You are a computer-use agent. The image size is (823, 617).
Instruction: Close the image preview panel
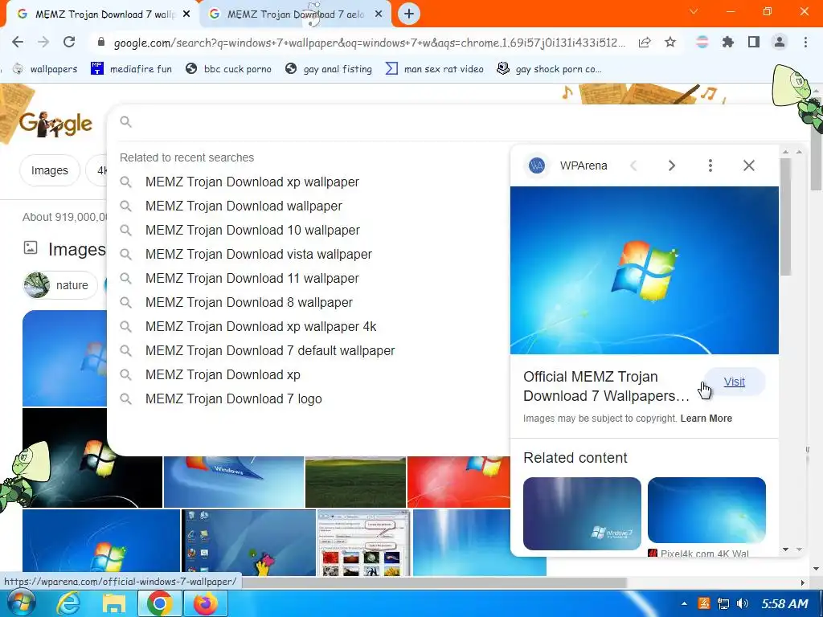click(x=749, y=165)
